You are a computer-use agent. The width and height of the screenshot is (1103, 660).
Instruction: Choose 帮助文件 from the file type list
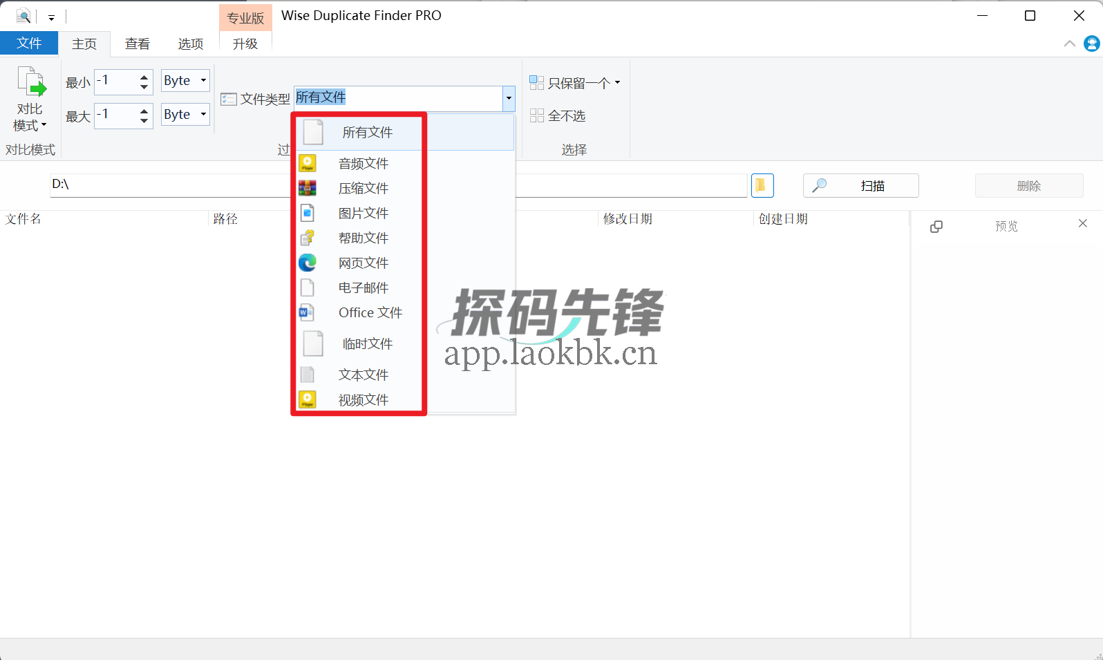pos(406,238)
